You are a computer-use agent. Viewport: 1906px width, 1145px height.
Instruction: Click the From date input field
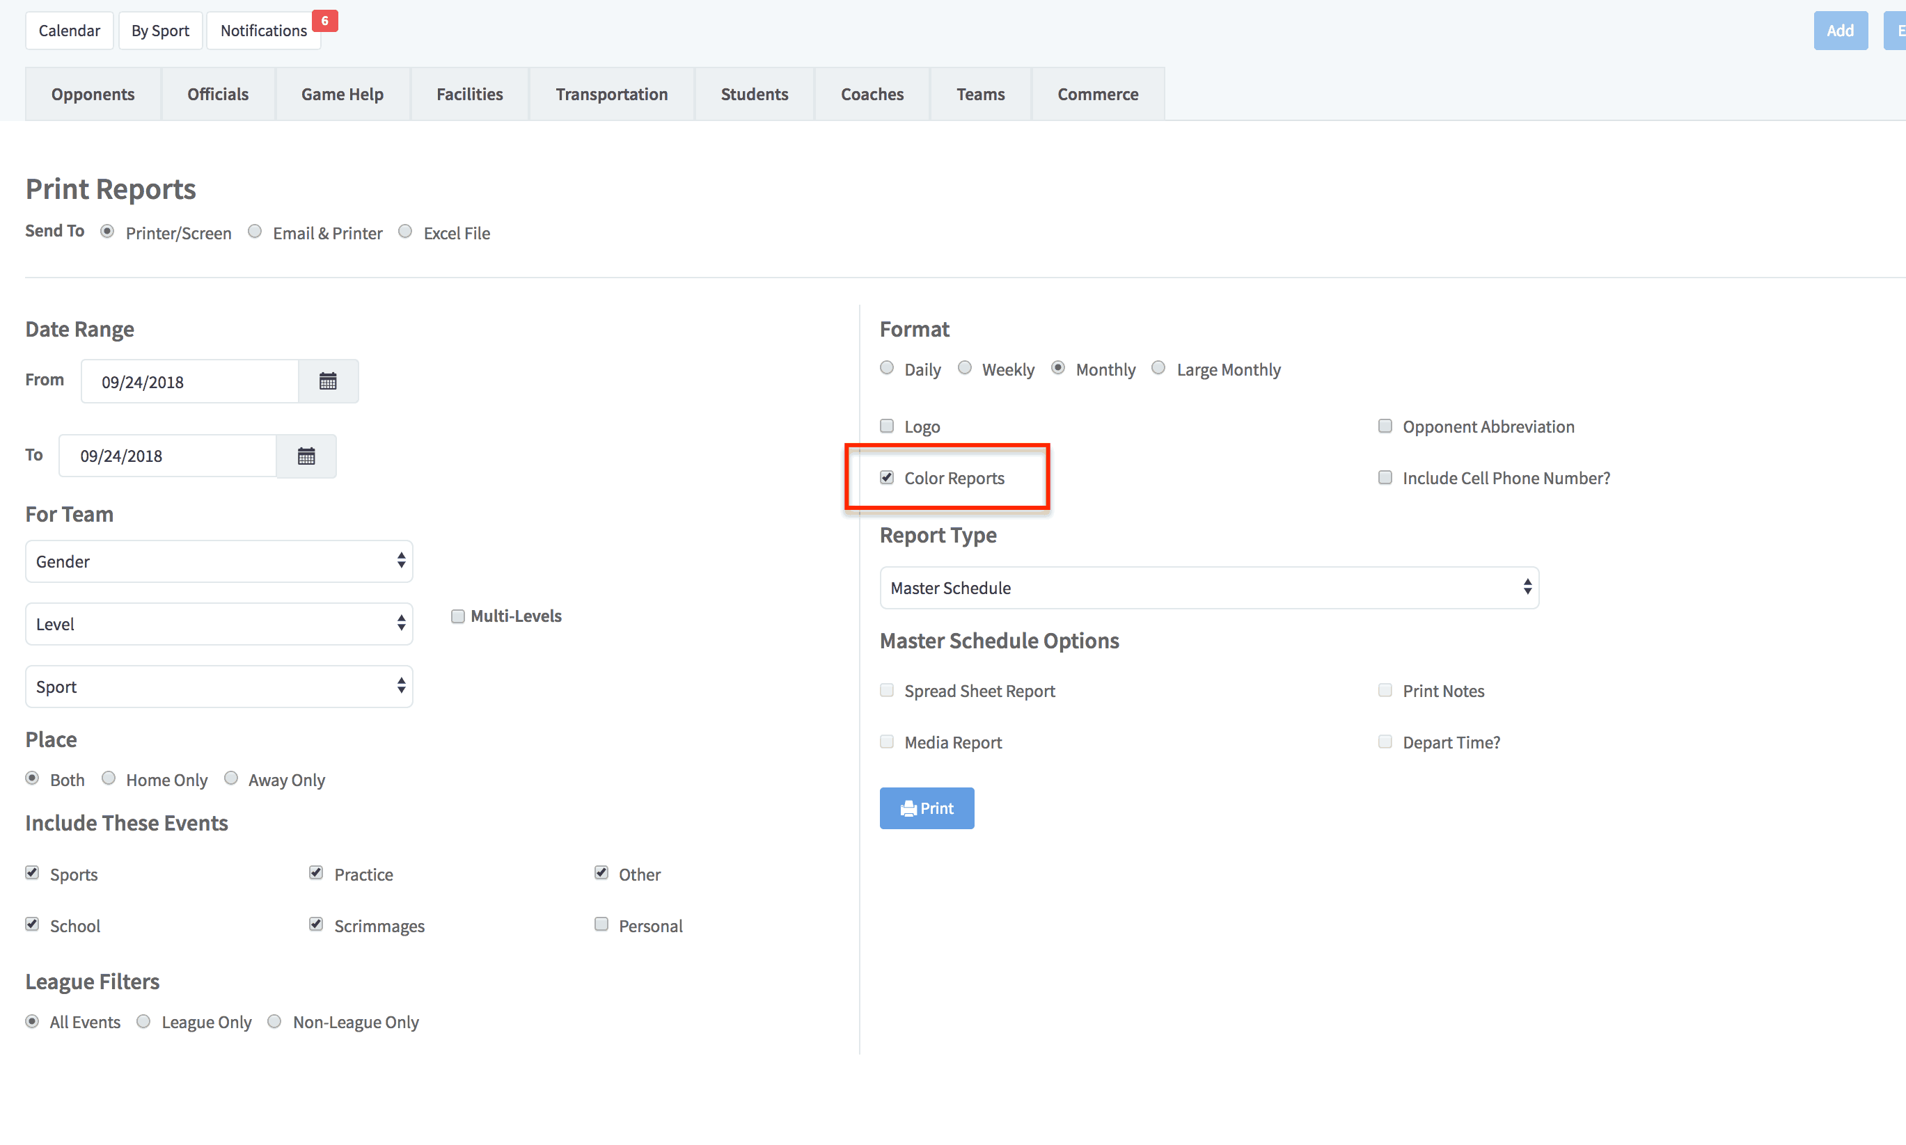tap(190, 381)
